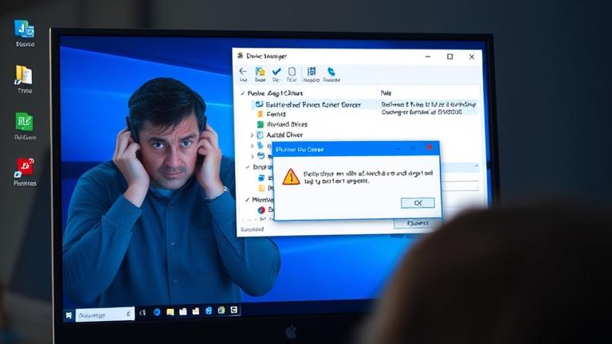The height and width of the screenshot is (344, 612).
Task: Click the right column header in Device Manager
Action: point(386,93)
